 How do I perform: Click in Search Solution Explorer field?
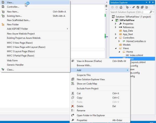[x=130, y=12]
